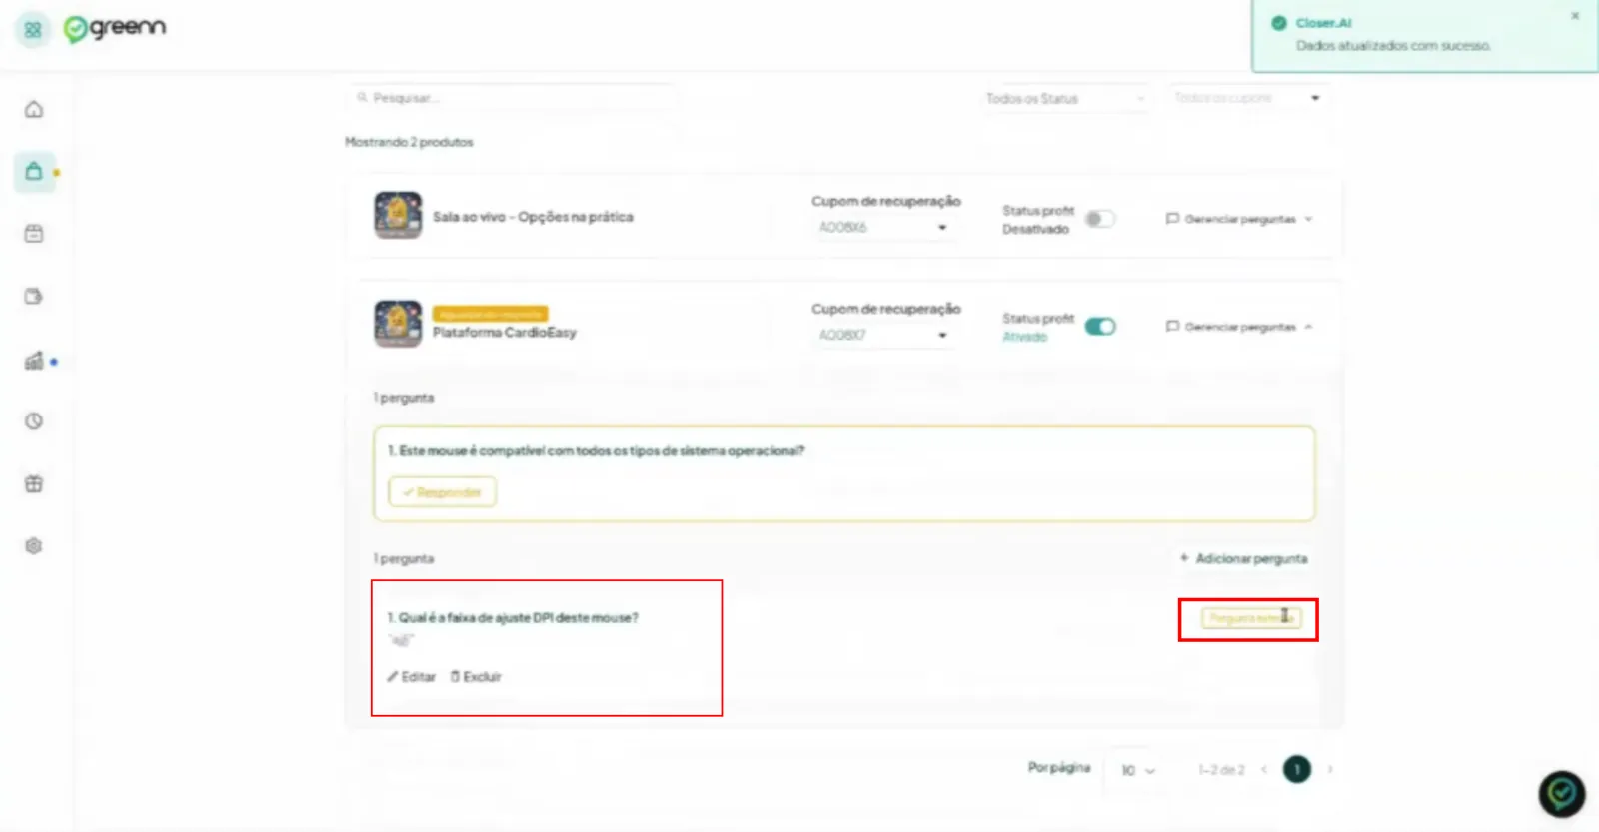Click Adicionar pergunta
The width and height of the screenshot is (1599, 832).
(x=1243, y=558)
